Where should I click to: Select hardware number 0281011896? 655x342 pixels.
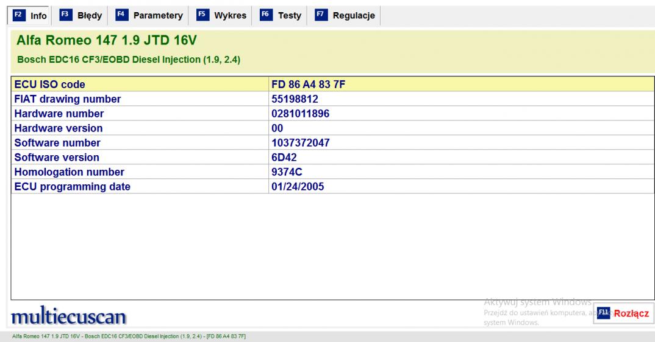300,113
